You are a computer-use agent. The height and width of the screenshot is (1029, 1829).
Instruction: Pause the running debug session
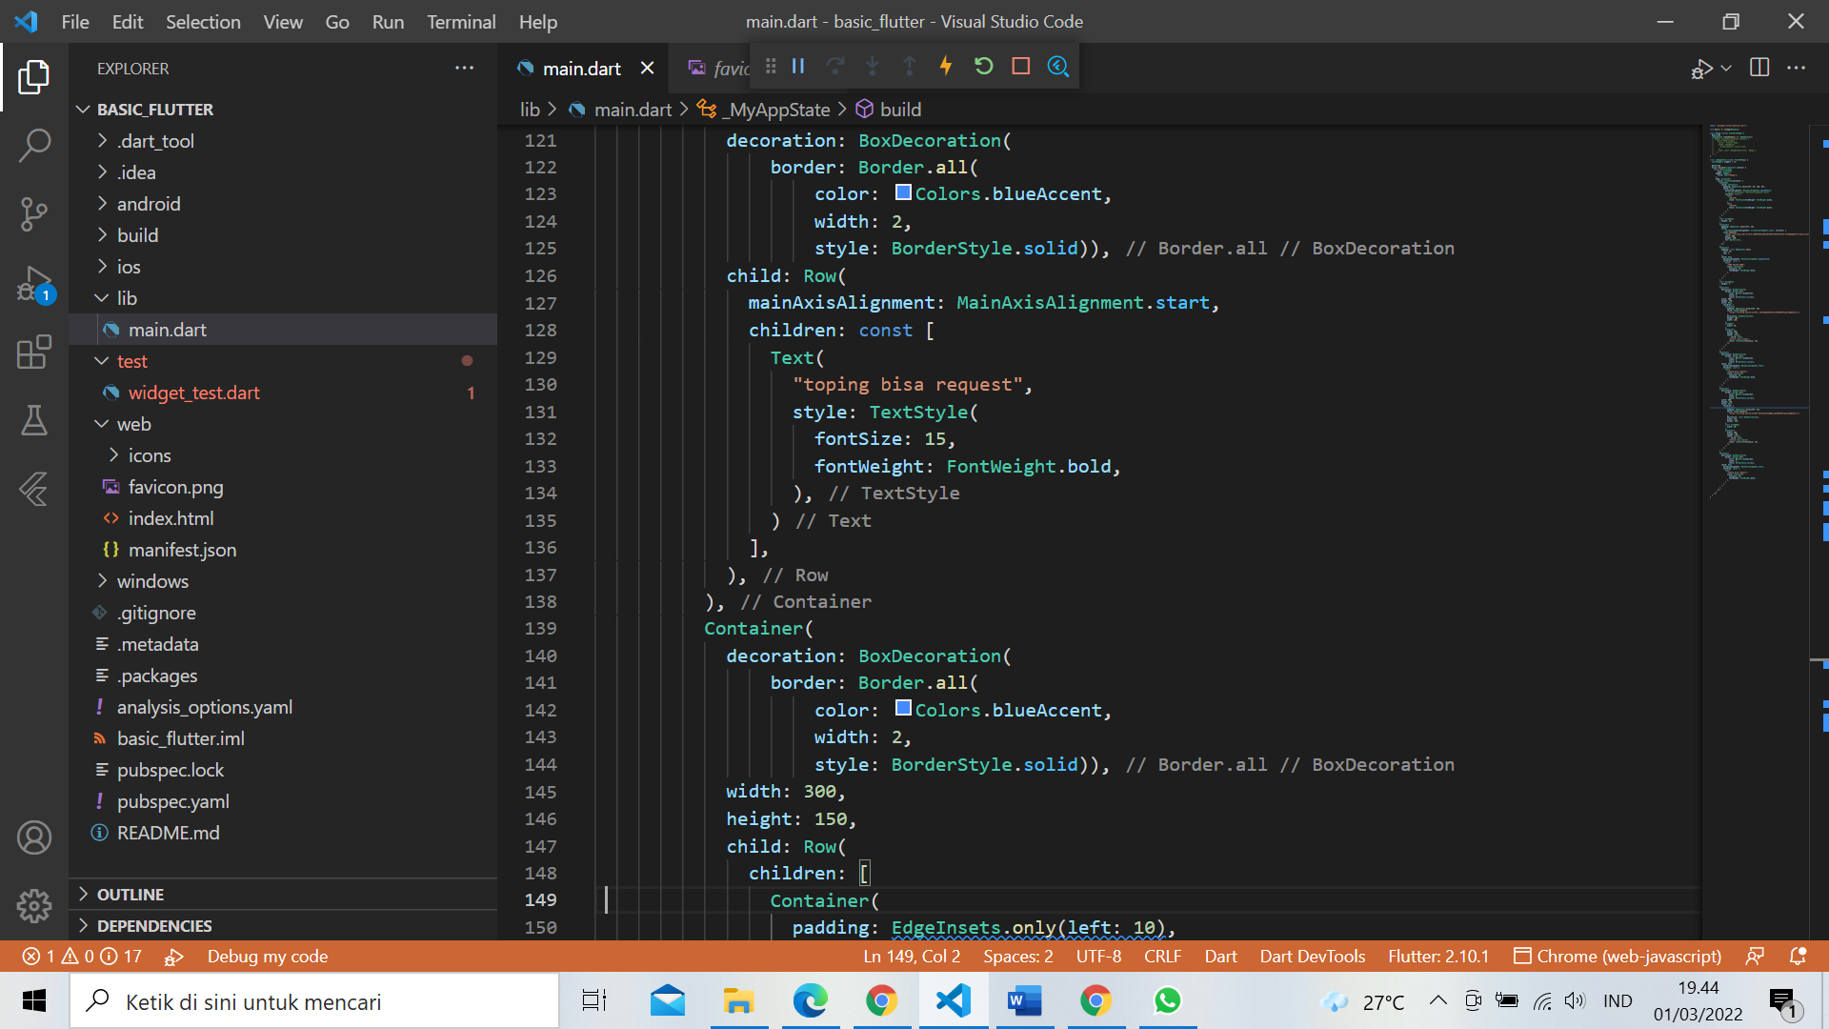coord(798,66)
